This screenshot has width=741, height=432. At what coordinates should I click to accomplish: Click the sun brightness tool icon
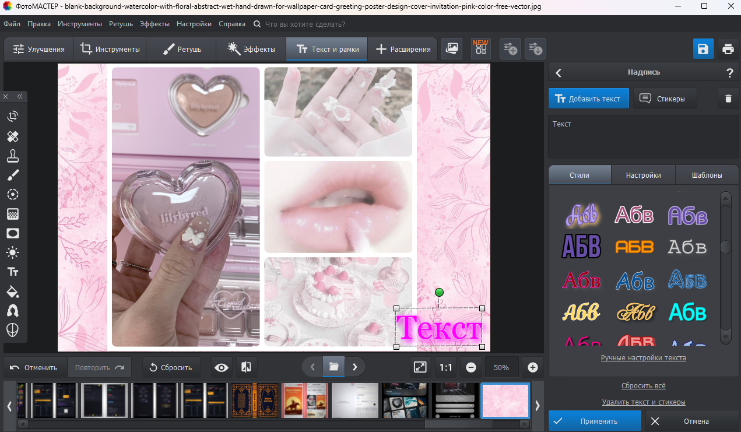click(13, 252)
